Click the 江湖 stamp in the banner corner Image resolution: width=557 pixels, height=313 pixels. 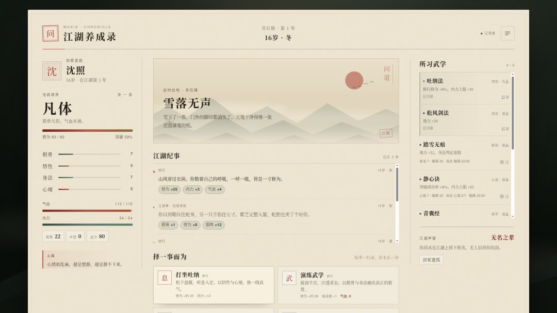pyautogui.click(x=386, y=133)
